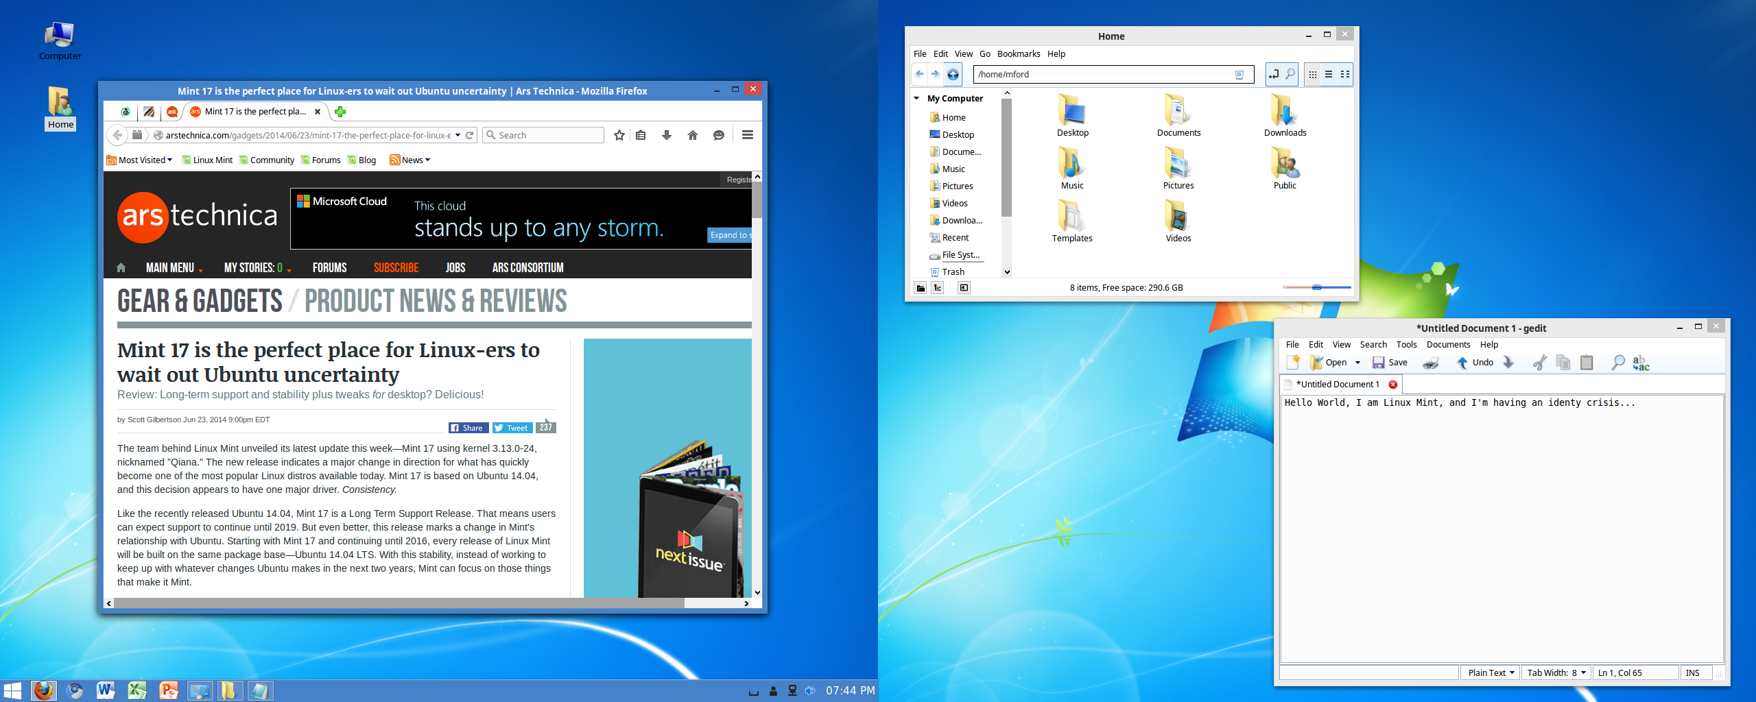
Task: Click the gedit copy icon
Action: click(x=1563, y=363)
